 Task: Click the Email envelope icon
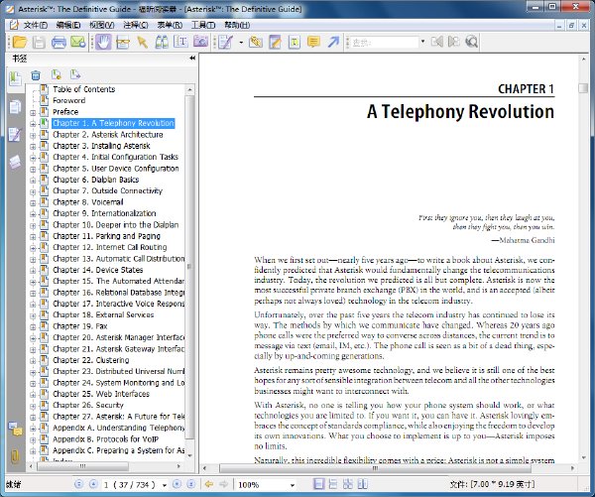(x=78, y=42)
